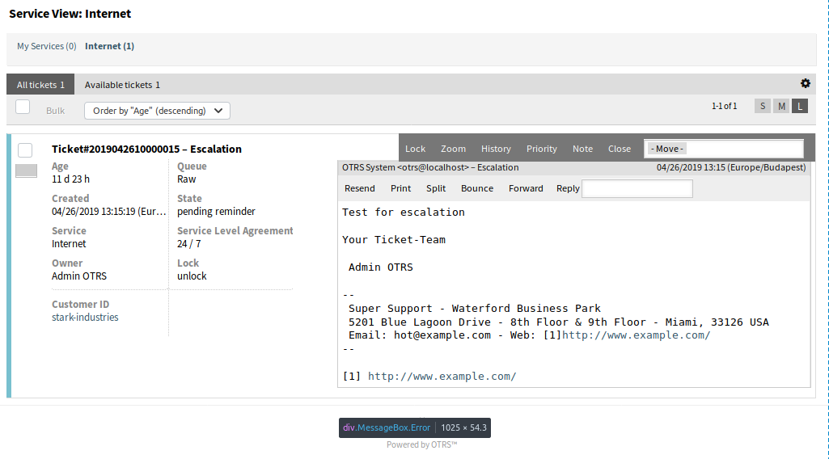Screen dimensions: 829x459
Task: Add a Note to ticket
Action: point(582,149)
